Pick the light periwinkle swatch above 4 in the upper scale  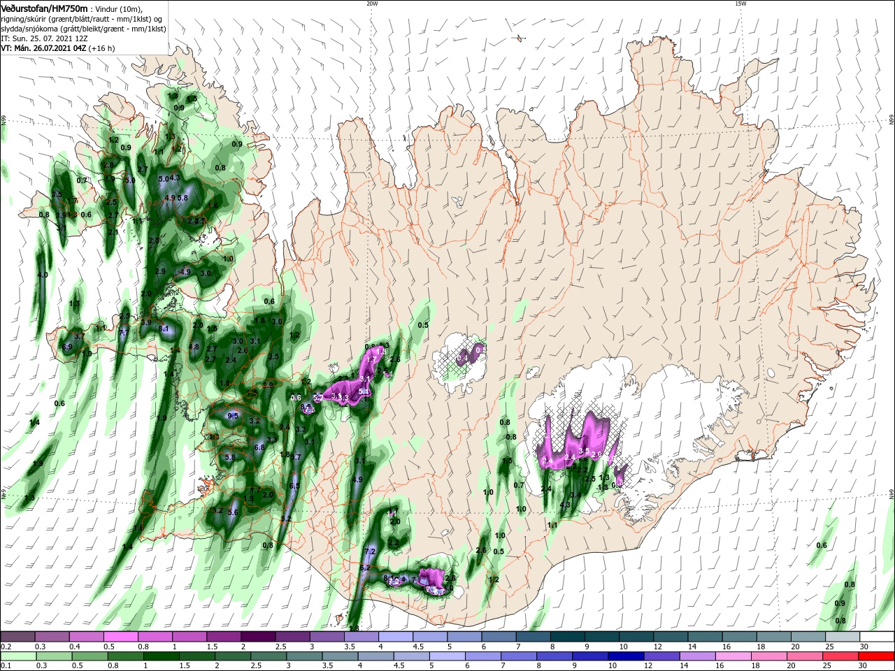click(x=395, y=637)
